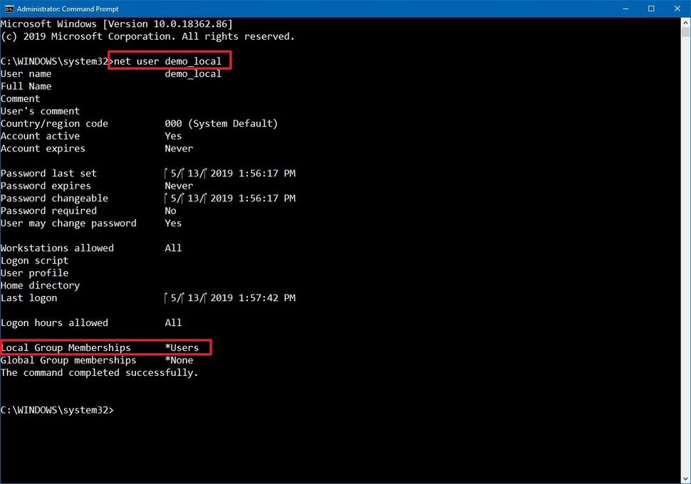Select the highlighted net user demo_local command
691x484 pixels.
pyautogui.click(x=169, y=60)
